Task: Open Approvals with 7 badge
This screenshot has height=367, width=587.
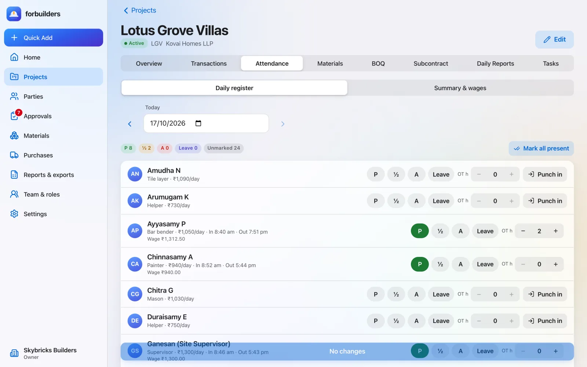Action: 54,116
